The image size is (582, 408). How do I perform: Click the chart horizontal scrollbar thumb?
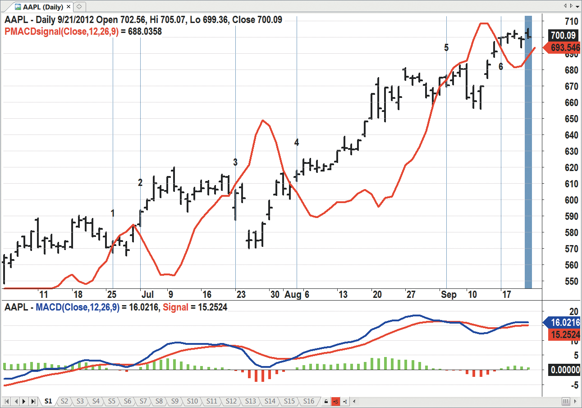566,401
